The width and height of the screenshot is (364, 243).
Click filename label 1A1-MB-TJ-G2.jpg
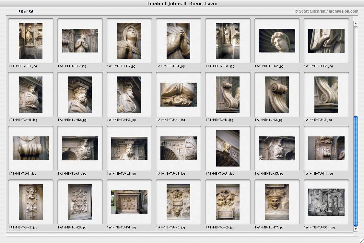(269, 66)
